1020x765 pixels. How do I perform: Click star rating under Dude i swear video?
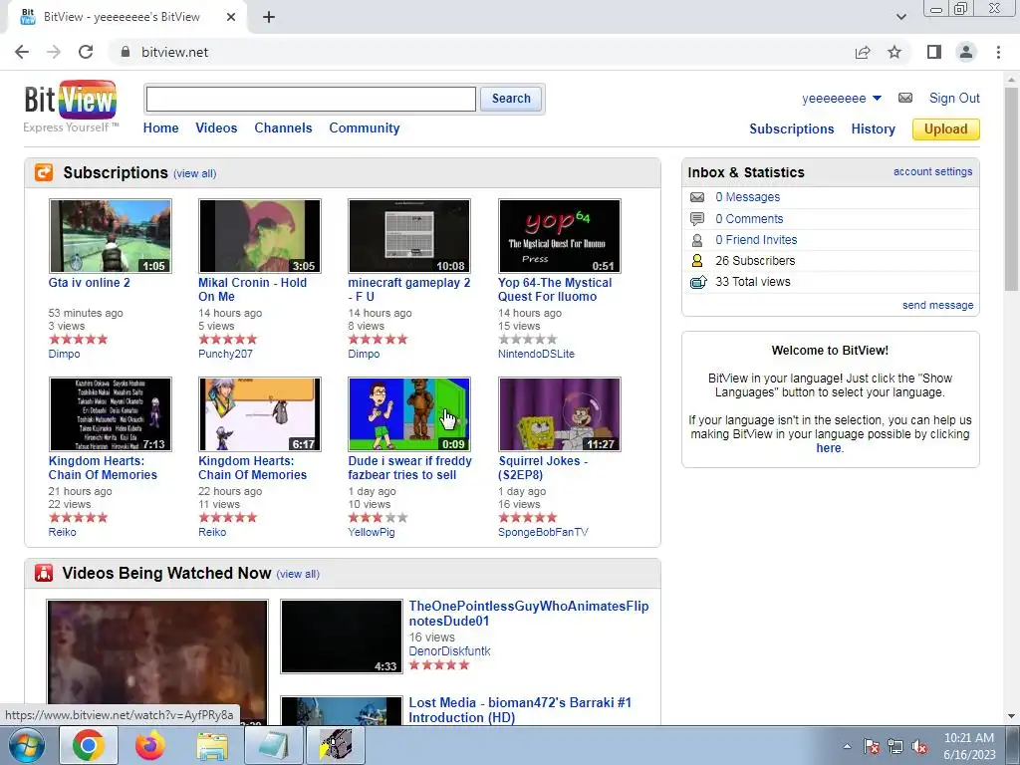[x=378, y=518]
